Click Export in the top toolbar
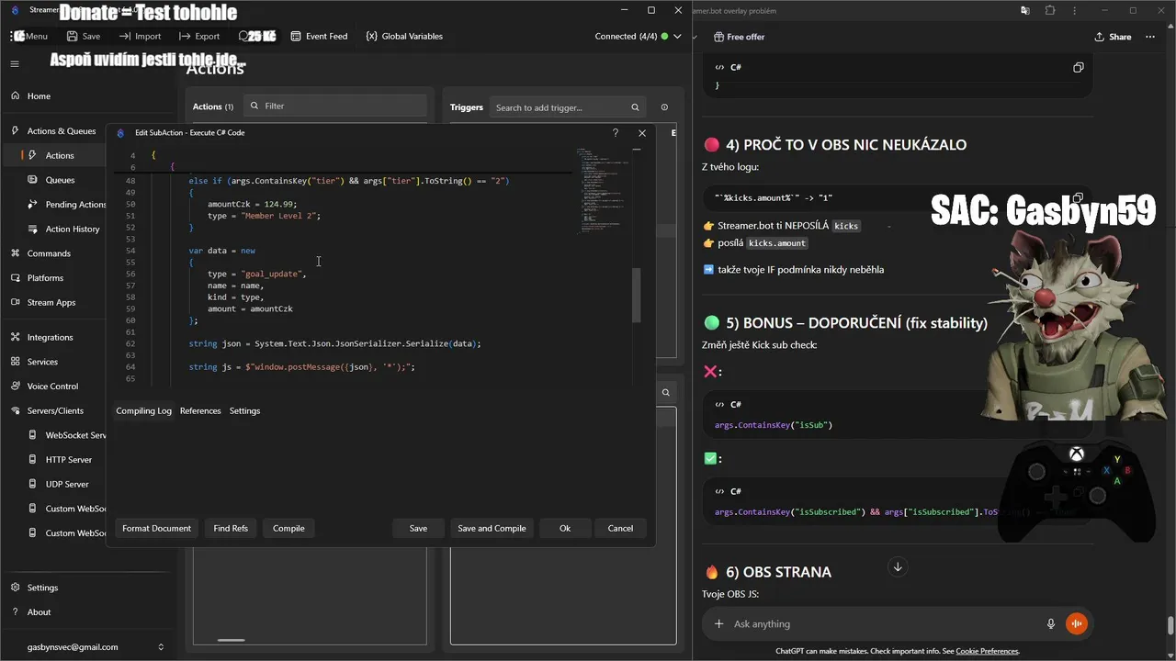Screen dimensions: 1176x661 [x=199, y=37]
